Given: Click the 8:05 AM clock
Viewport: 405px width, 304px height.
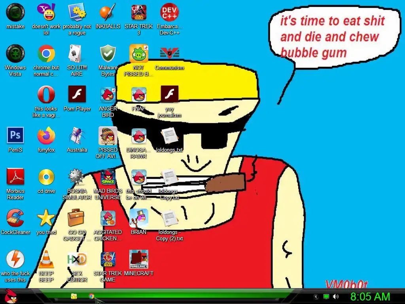Looking at the screenshot, I should [x=370, y=296].
